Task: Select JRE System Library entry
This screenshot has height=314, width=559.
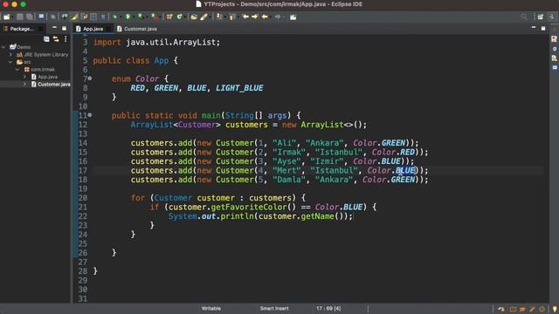Action: coord(43,54)
